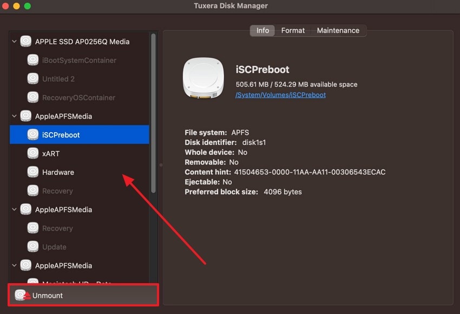Open the Format tab
Screen dimensions: 460x314
[x=293, y=30]
